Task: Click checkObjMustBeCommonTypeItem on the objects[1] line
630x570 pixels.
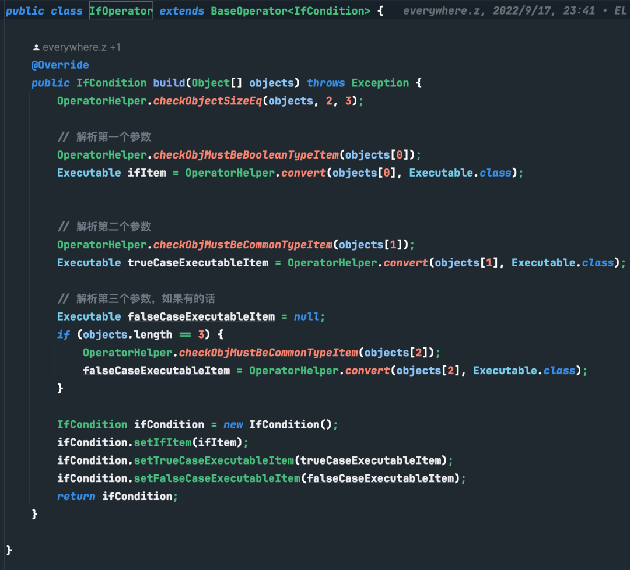Action: [243, 245]
